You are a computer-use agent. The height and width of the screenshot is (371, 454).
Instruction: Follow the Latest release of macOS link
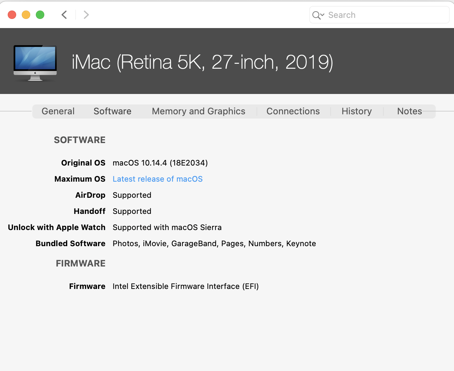pyautogui.click(x=157, y=179)
